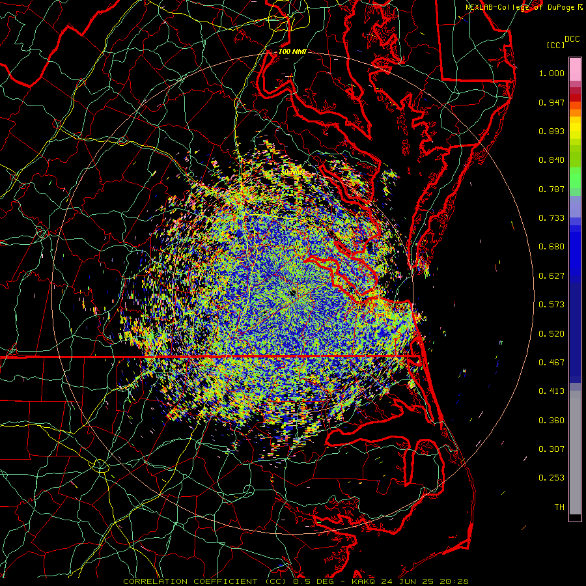Click the 0.627 scale value

click(551, 276)
